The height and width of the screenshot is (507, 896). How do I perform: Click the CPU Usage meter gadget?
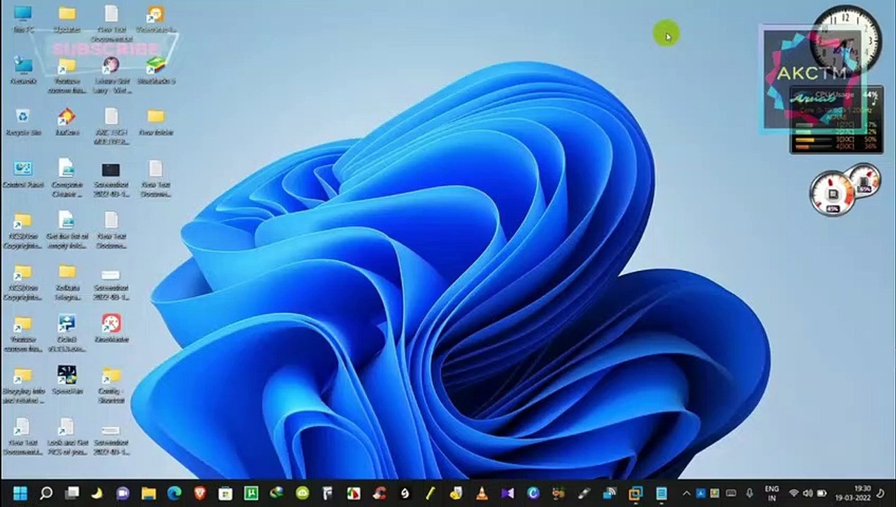pos(836,120)
